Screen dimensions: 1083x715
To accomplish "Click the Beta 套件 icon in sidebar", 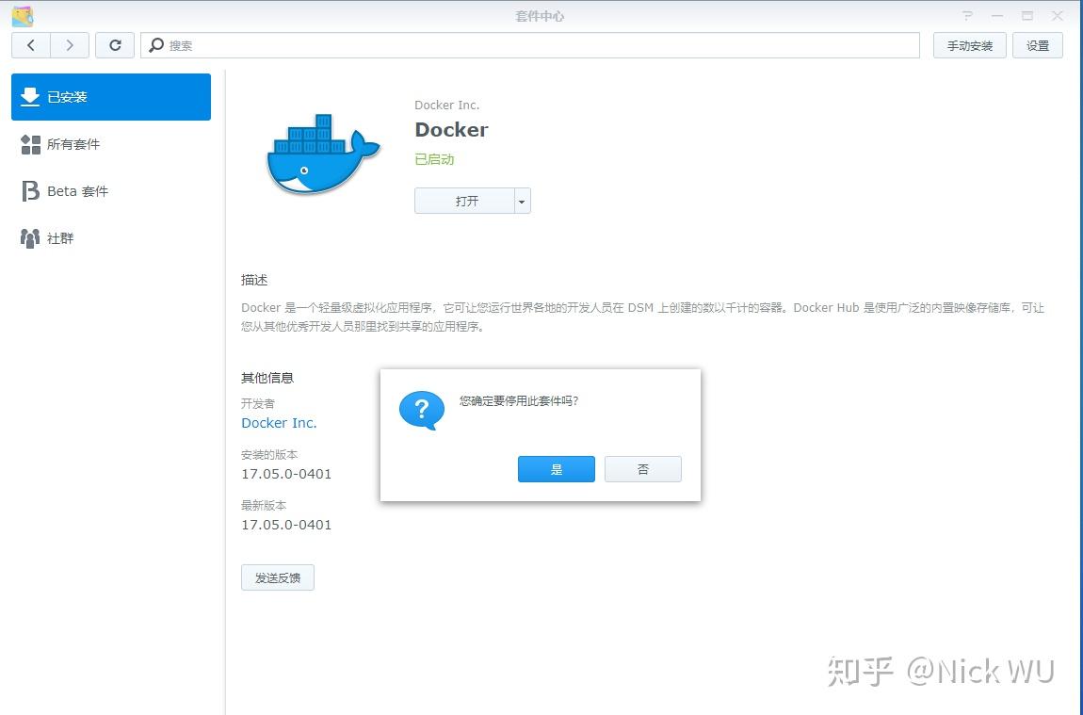I will coord(31,190).
